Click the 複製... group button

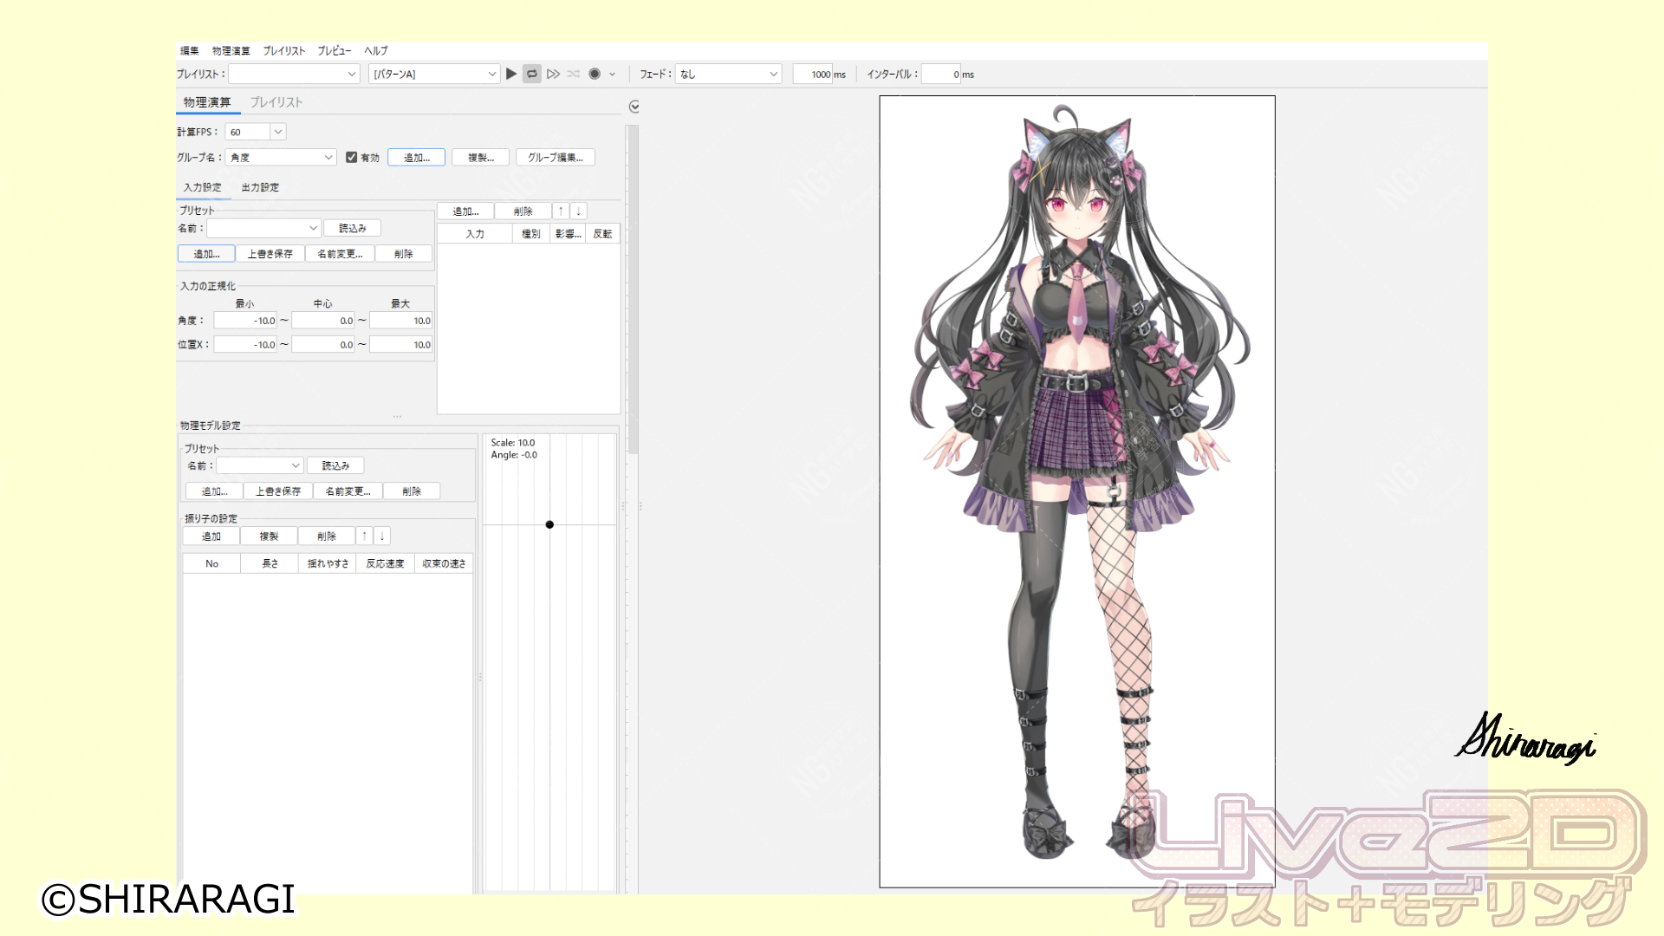point(481,158)
